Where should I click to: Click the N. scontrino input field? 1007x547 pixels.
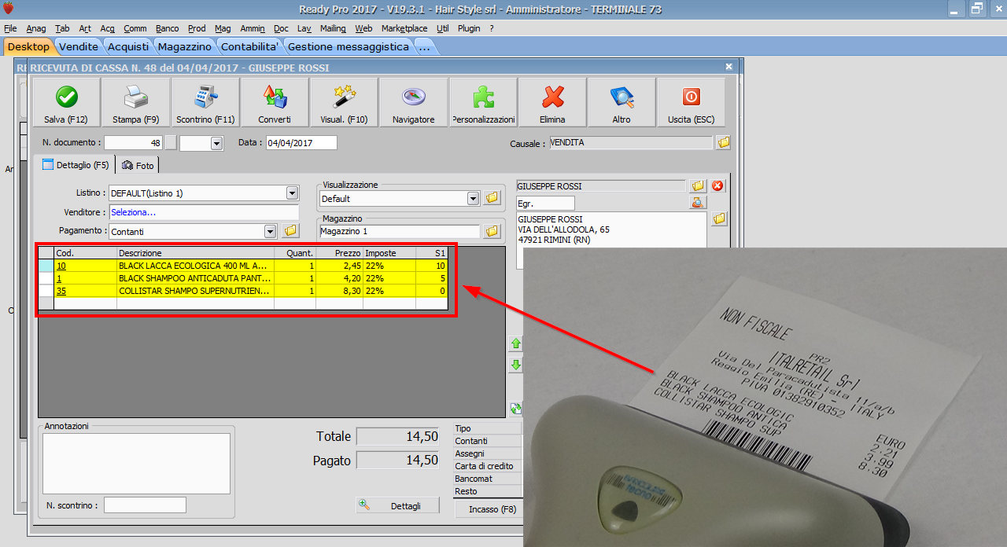(x=145, y=505)
